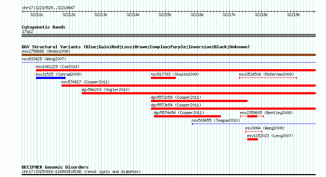Open the RCAD renal cysts and diabetes entry
This screenshot has width=326, height=177.
(81, 172)
